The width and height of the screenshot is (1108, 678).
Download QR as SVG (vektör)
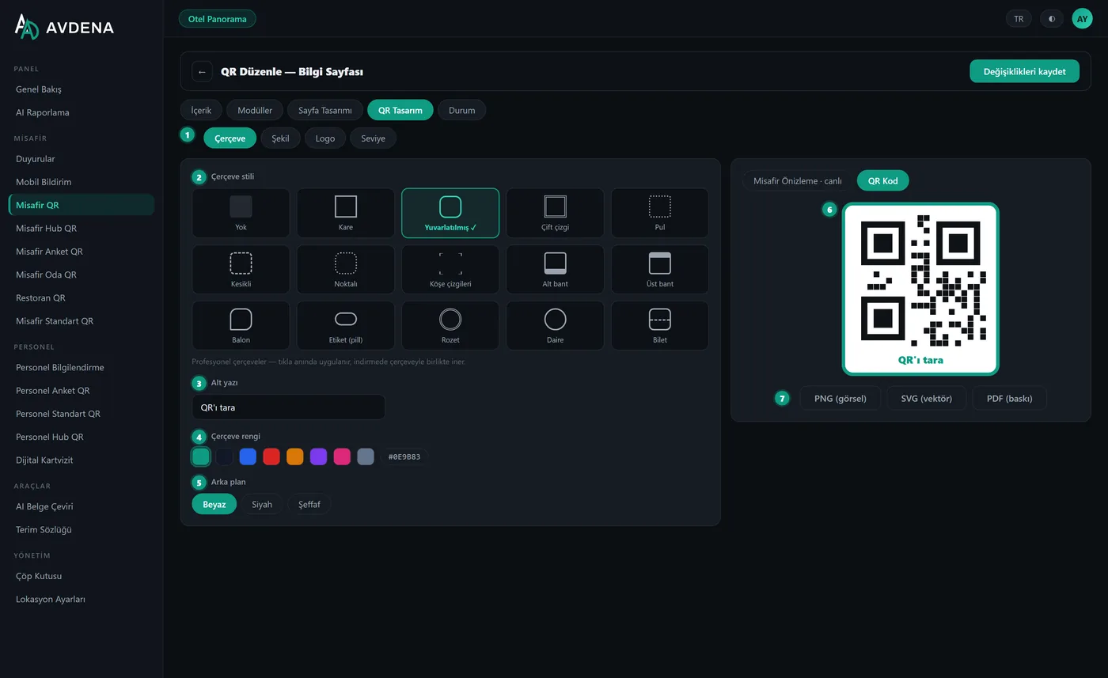click(x=927, y=398)
